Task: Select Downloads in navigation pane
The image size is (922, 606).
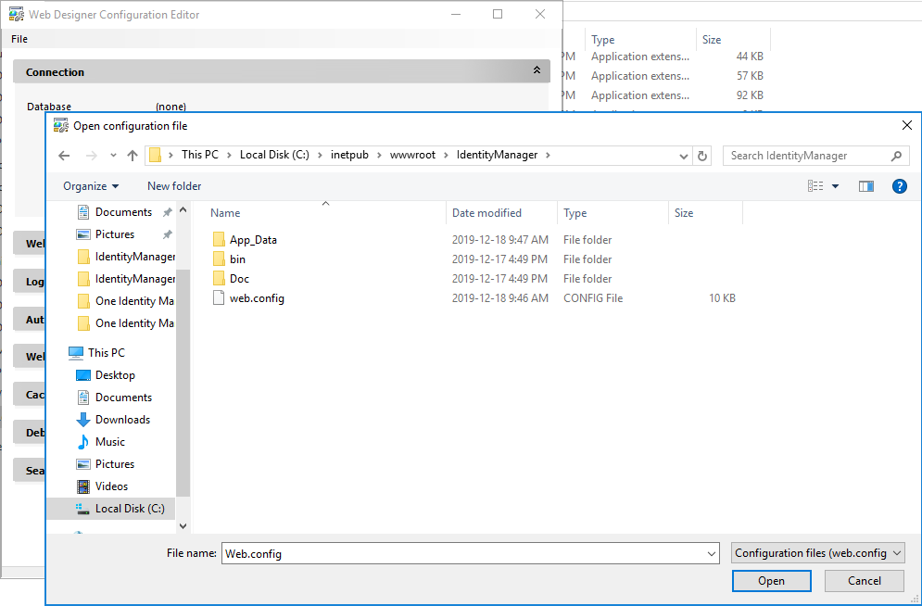Action: (x=122, y=420)
